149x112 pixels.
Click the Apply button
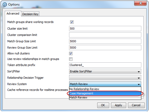point(118,105)
